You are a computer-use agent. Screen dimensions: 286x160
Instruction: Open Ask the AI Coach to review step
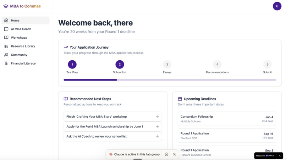tap(113, 136)
